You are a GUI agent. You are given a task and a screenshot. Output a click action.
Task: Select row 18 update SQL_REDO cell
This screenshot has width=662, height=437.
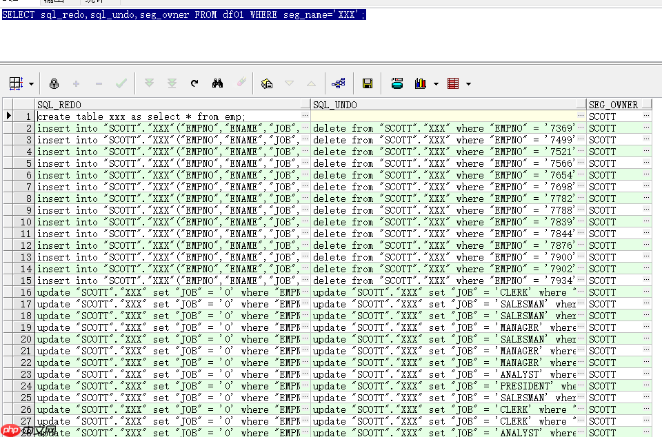(168, 316)
